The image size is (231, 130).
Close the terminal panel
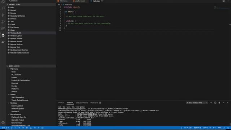coord(228,103)
